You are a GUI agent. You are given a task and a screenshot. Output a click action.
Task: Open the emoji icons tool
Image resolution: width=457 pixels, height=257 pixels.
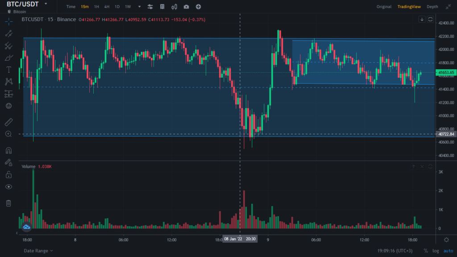point(8,106)
